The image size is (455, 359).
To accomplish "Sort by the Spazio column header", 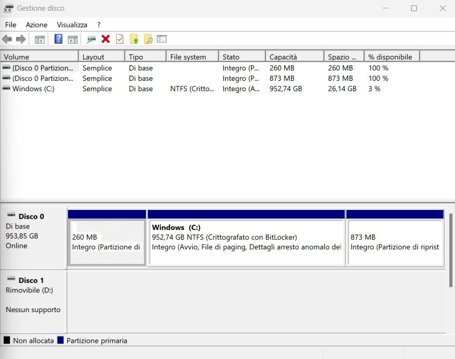I will coord(344,57).
